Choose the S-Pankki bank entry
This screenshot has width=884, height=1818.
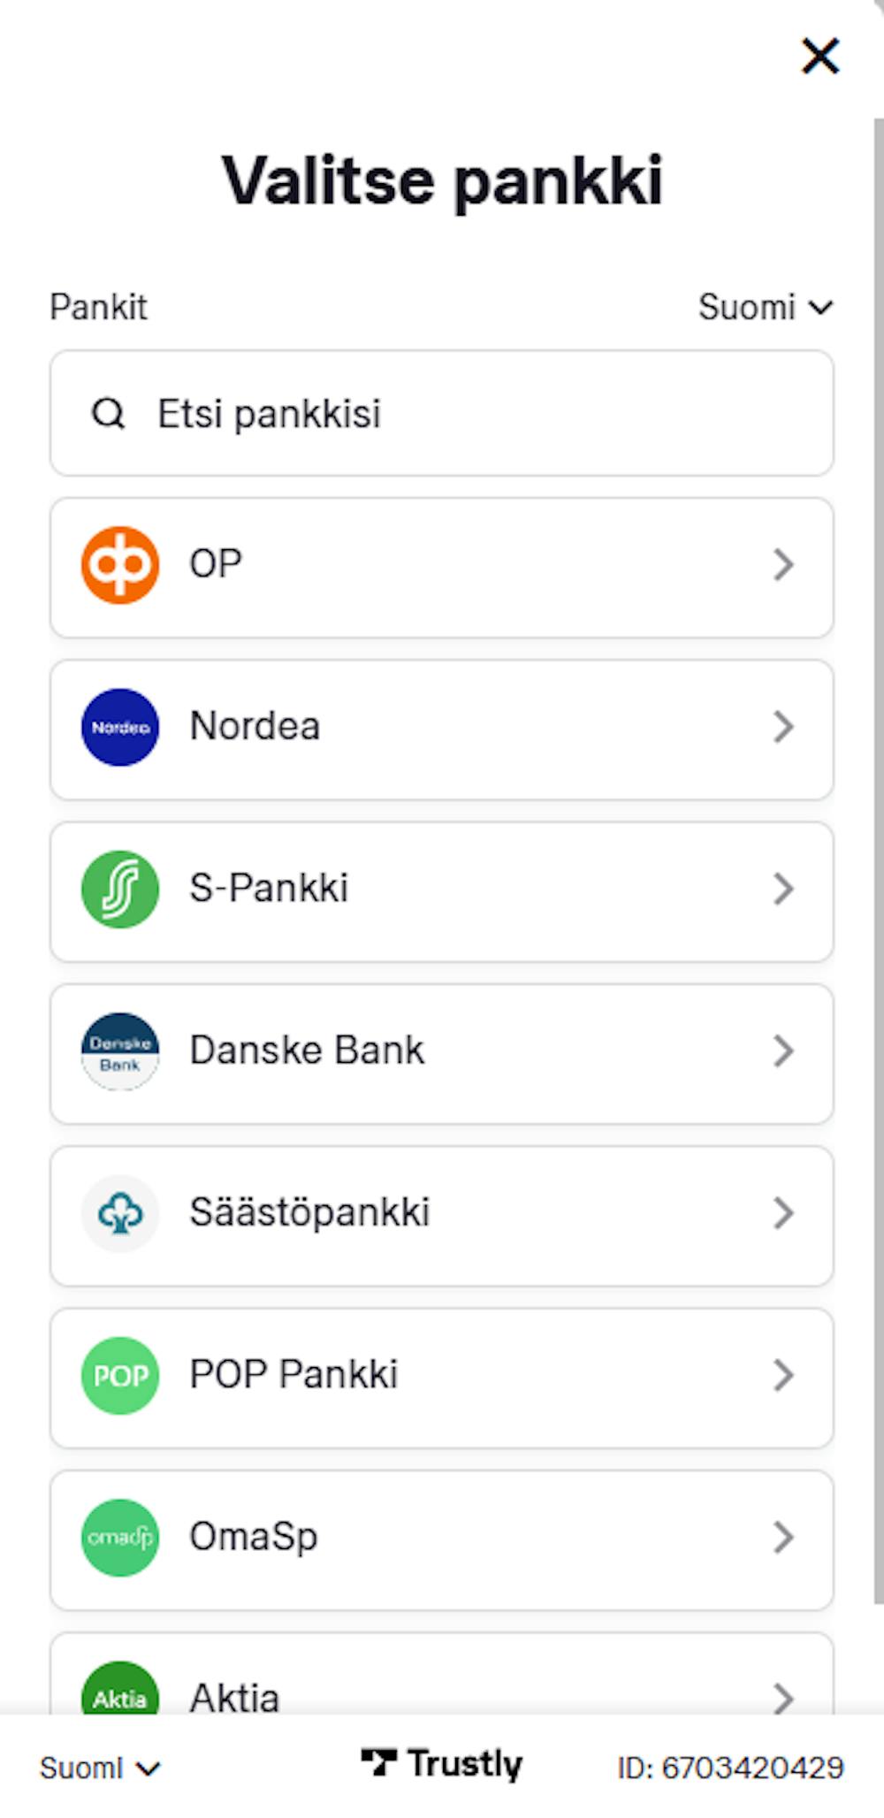click(x=442, y=891)
